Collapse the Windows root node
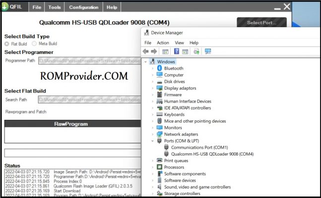The image size is (321, 198). pyautogui.click(x=145, y=62)
